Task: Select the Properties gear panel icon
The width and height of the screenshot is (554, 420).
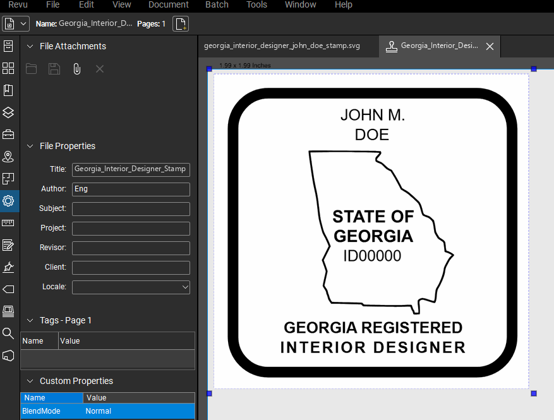Action: (8, 201)
